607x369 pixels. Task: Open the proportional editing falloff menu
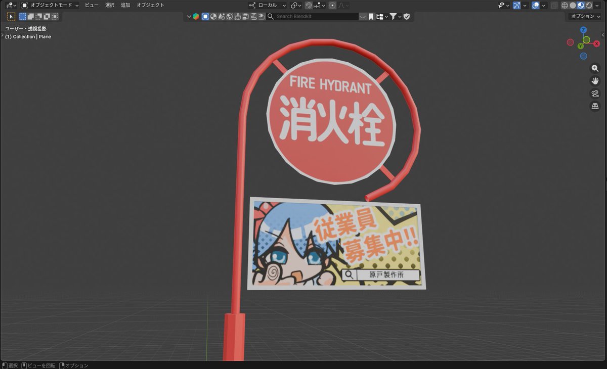point(344,5)
